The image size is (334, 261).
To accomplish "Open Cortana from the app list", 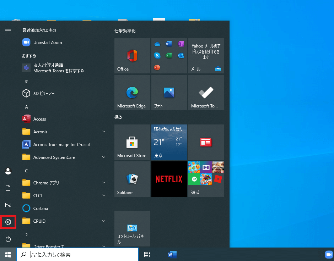I will click(x=41, y=209).
